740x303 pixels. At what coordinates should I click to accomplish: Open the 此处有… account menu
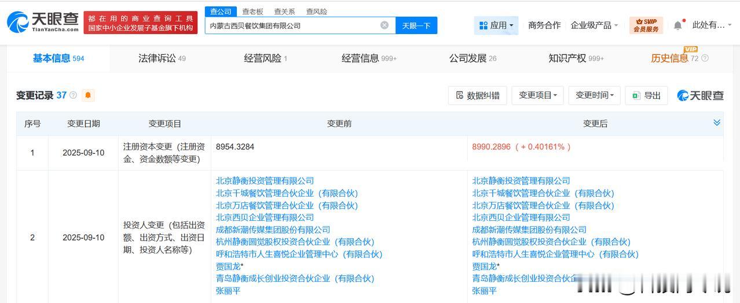712,25
